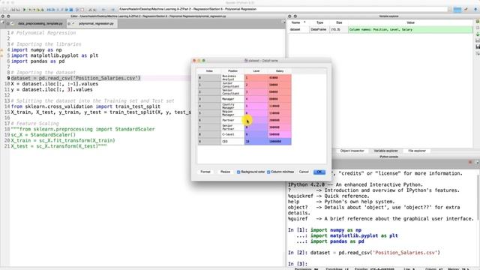
Task: Toggle the Background color checkbox
Action: 238,172
